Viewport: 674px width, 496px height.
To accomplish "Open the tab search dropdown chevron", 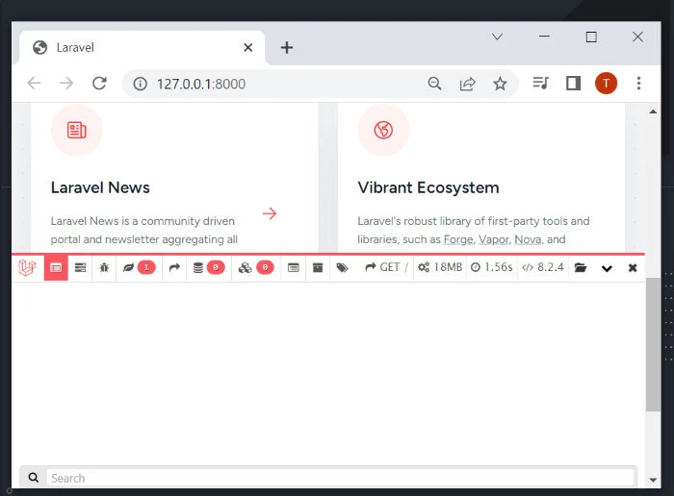I will [498, 37].
